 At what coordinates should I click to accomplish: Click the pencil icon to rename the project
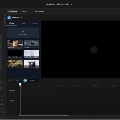(x=71, y=4)
